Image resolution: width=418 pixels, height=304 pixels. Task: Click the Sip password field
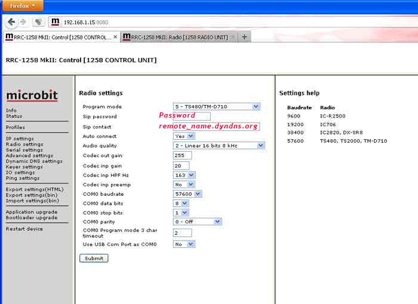point(192,116)
